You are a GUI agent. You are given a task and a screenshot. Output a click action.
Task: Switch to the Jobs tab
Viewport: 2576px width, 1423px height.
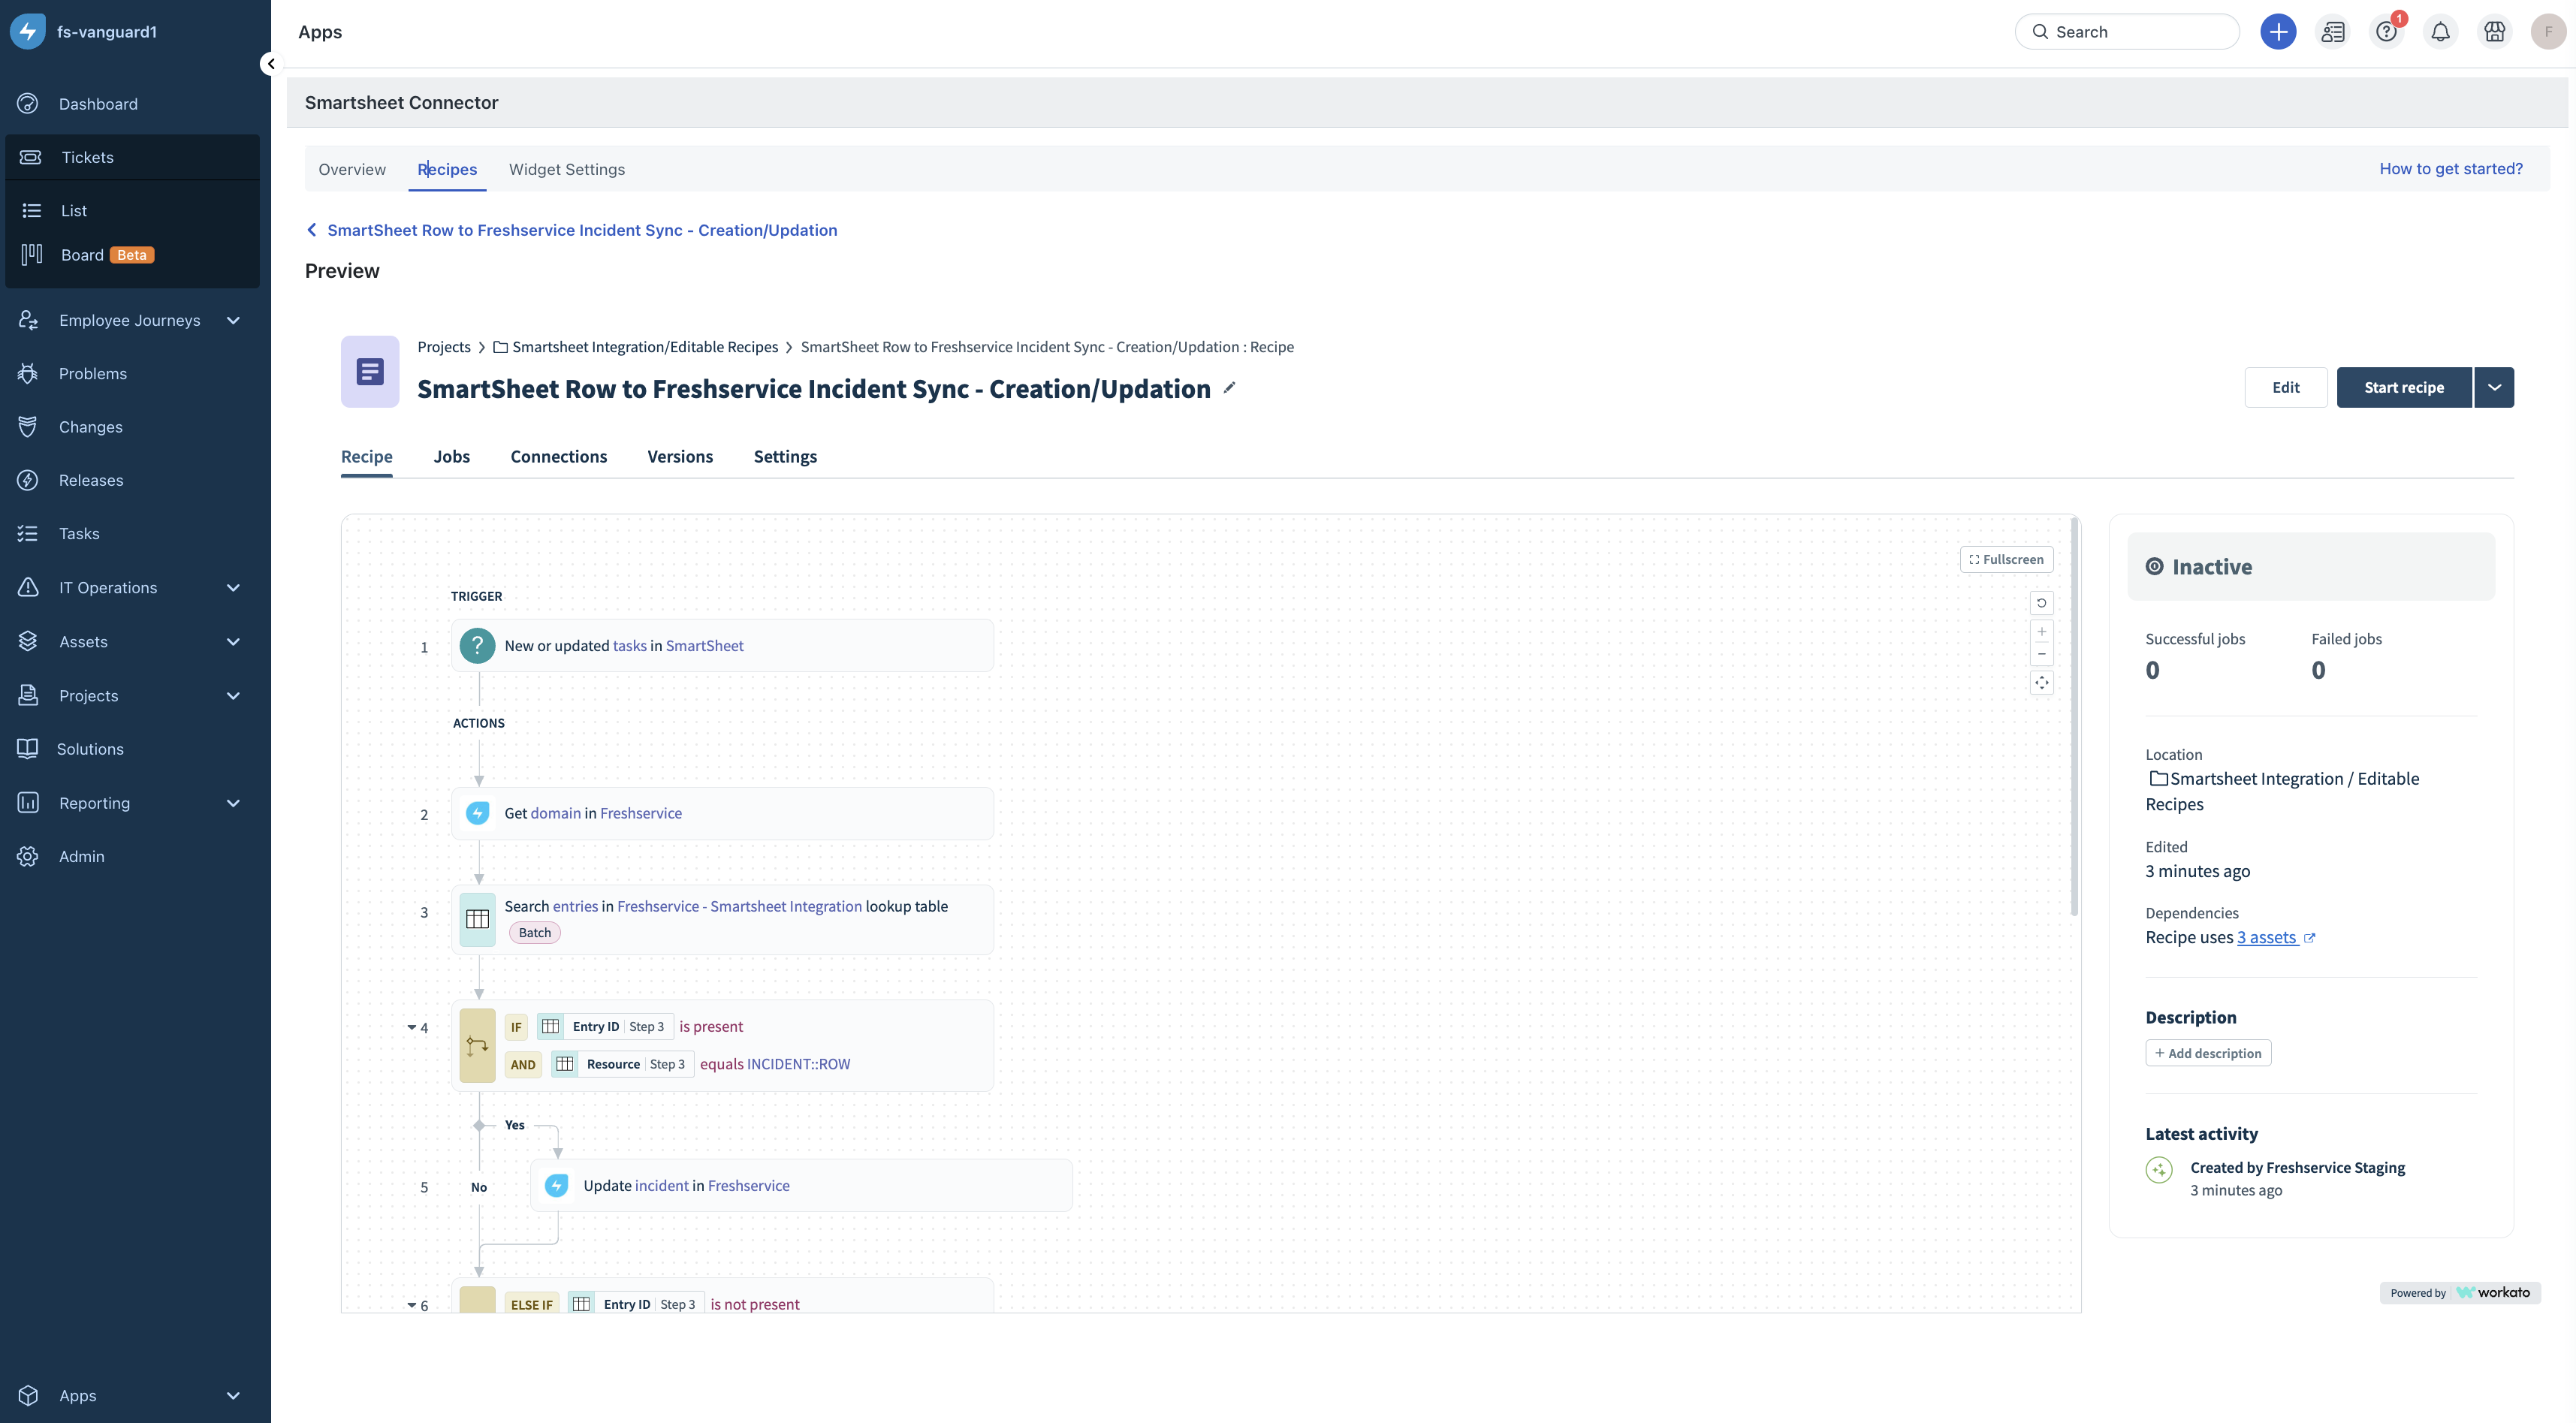[451, 457]
